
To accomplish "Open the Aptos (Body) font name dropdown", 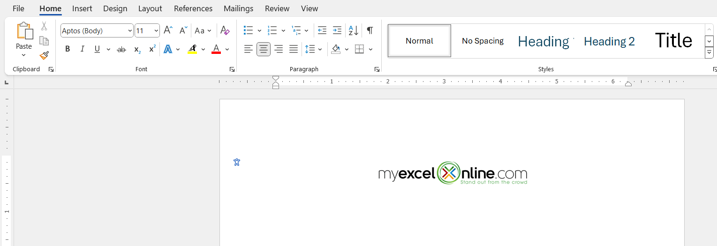I will tap(130, 31).
